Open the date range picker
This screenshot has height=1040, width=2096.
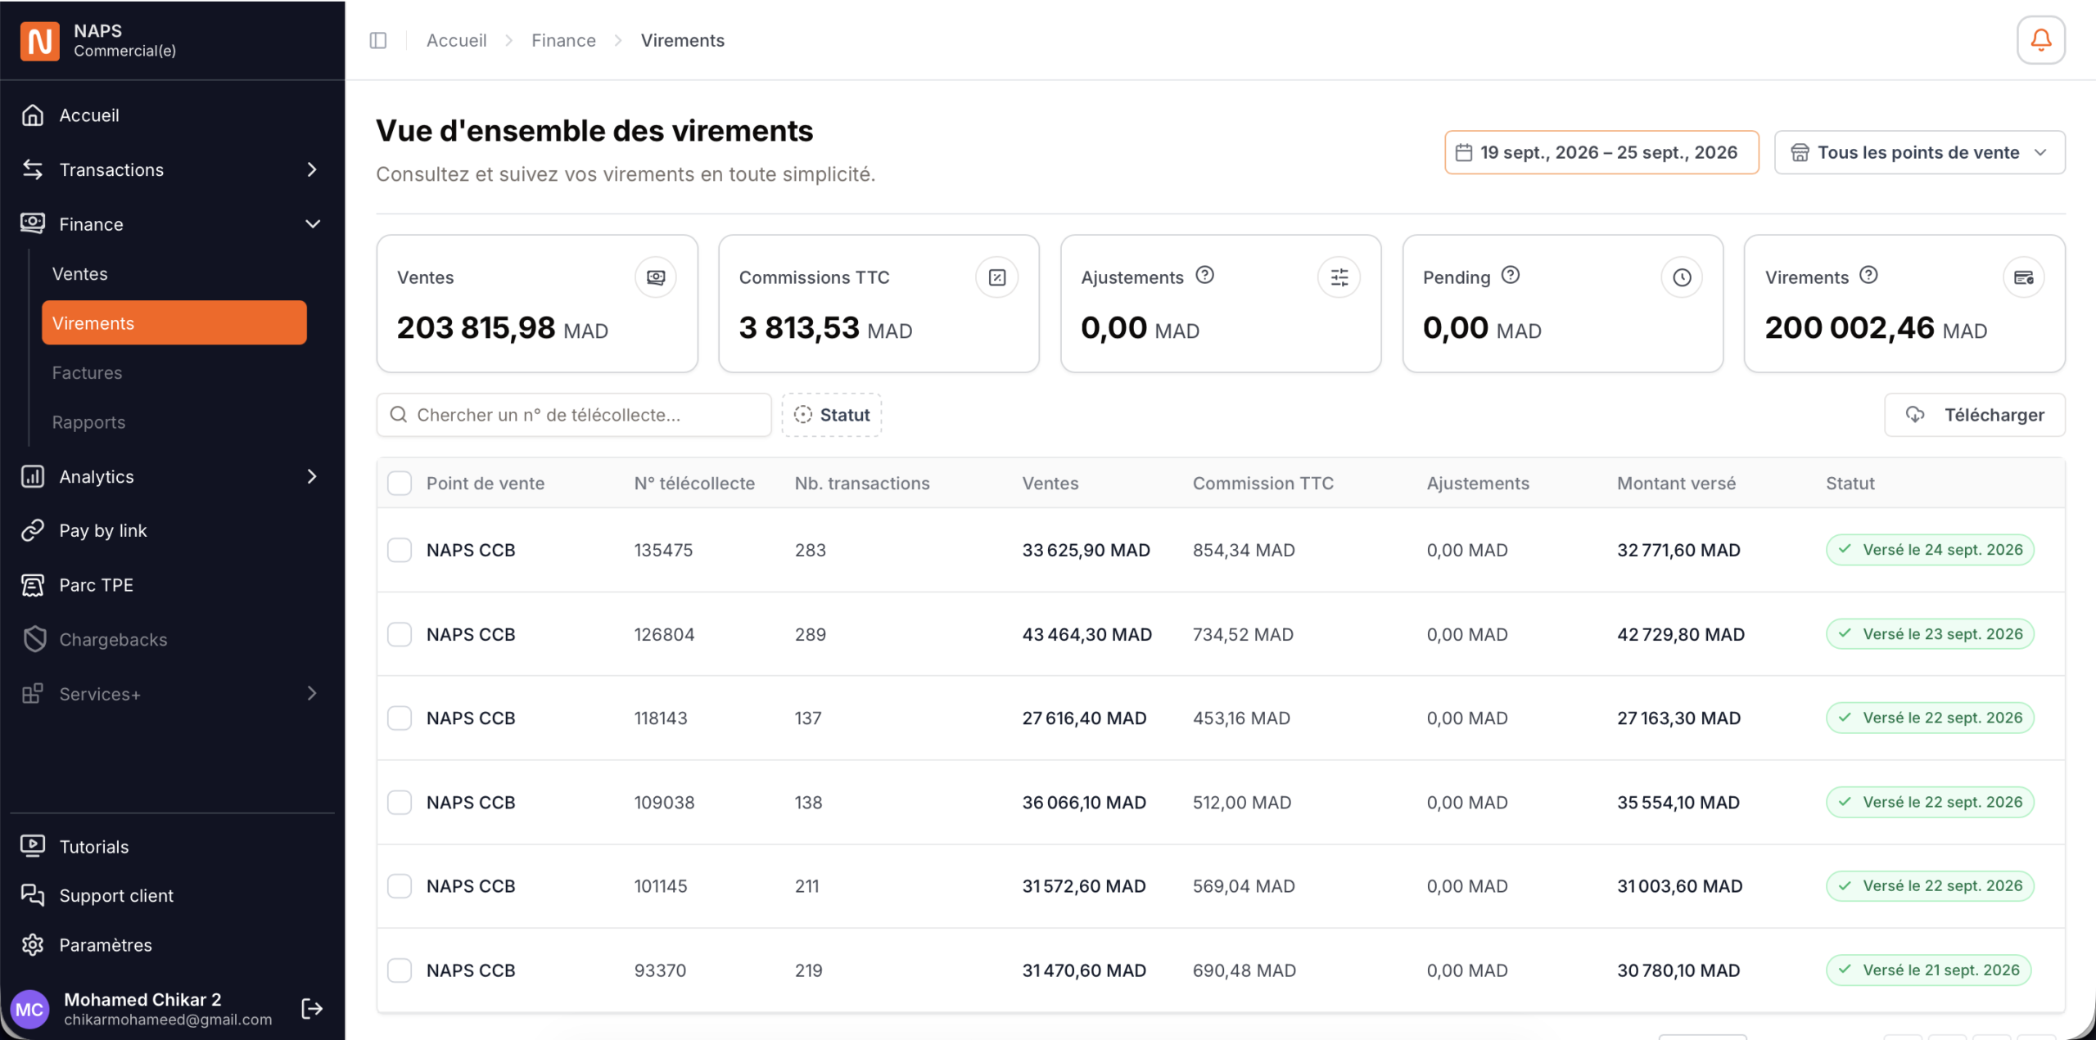(x=1601, y=152)
